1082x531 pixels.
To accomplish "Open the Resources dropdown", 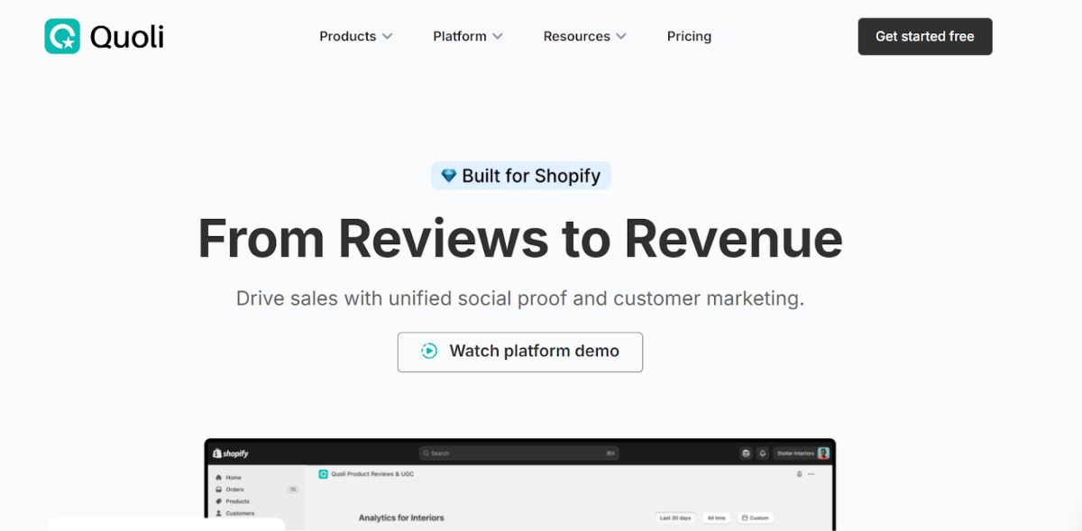I will coord(584,36).
